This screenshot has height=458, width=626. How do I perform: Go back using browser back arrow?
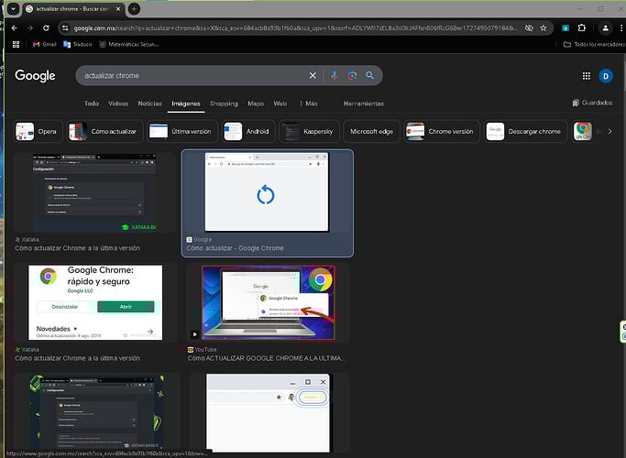click(15, 27)
